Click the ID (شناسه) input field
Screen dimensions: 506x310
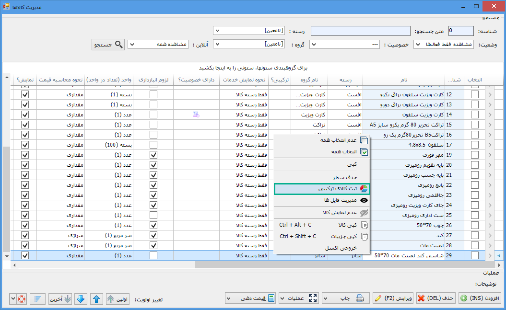[461, 31]
